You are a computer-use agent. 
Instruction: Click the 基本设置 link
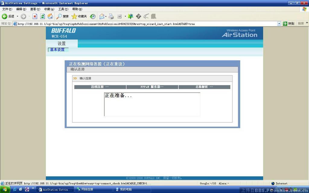(57, 50)
